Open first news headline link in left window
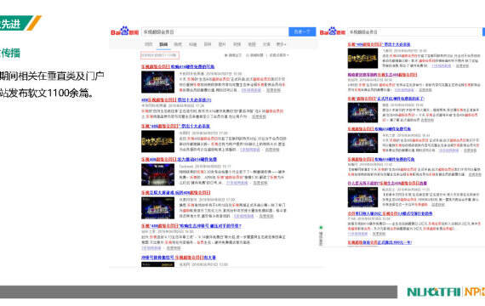The image size is (485, 306). (x=178, y=66)
